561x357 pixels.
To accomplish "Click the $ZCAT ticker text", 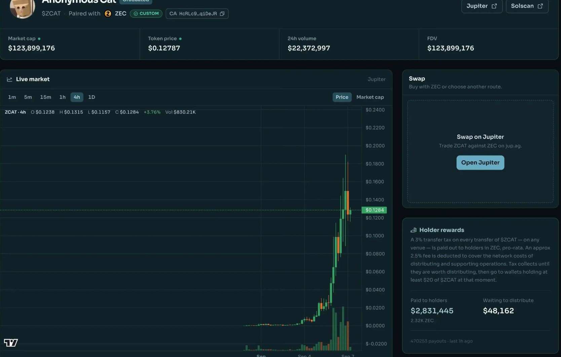I will tap(51, 13).
